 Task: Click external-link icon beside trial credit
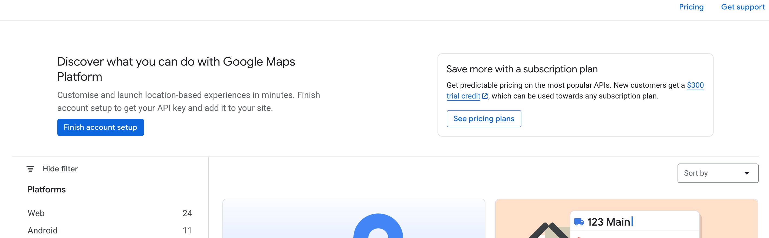485,96
